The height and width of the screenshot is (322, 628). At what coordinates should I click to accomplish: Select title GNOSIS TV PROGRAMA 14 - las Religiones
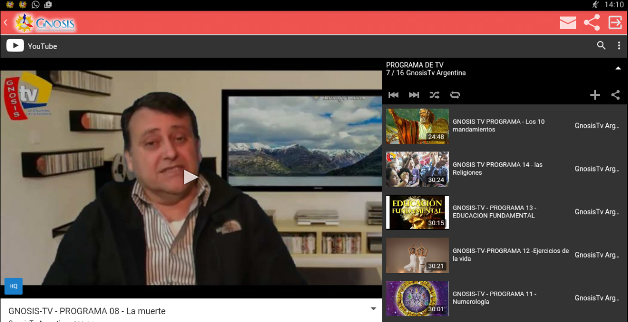click(x=498, y=169)
